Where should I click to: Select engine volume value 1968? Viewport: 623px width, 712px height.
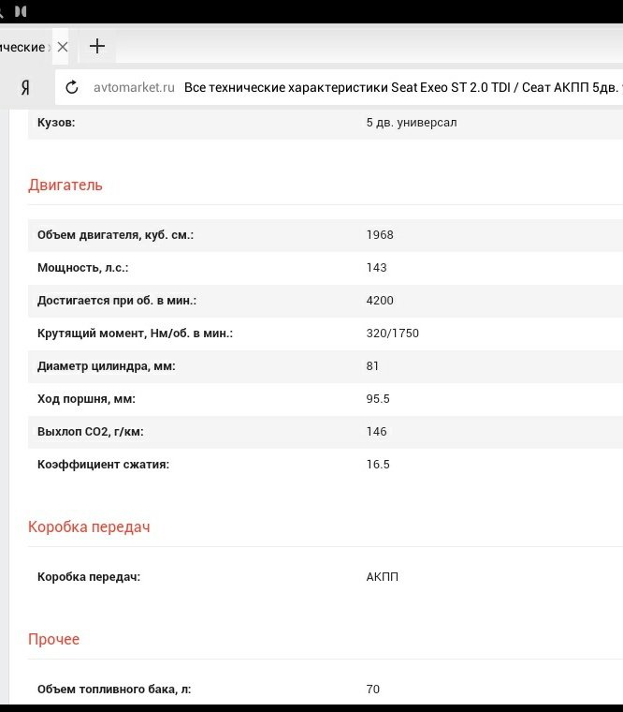(380, 235)
